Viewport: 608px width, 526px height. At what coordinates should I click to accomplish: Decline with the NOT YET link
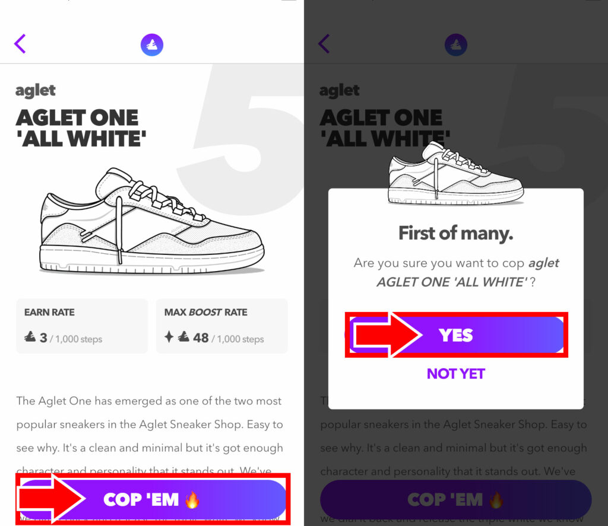click(455, 374)
